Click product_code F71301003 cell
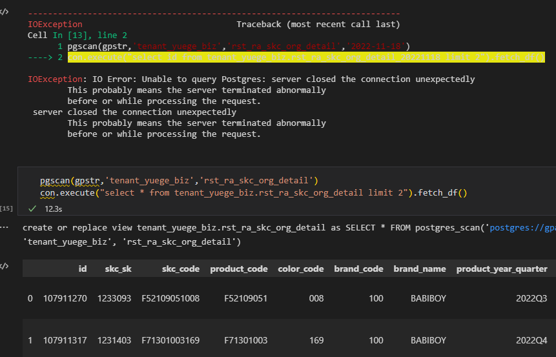Viewport: 556px width, 357px height. [x=246, y=340]
